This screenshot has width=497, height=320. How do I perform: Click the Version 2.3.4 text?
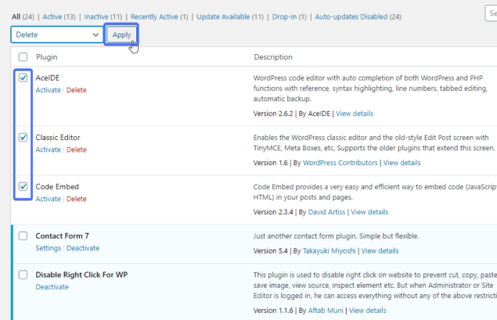(x=273, y=212)
